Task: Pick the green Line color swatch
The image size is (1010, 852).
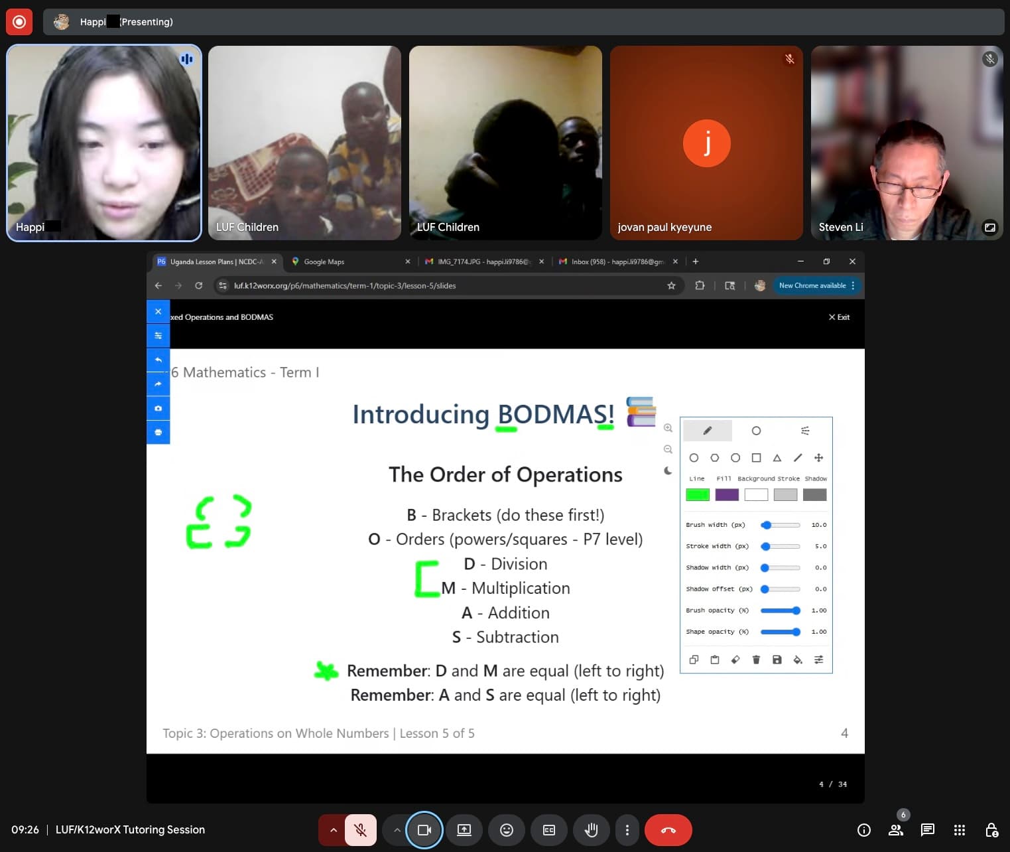Action: pos(698,494)
